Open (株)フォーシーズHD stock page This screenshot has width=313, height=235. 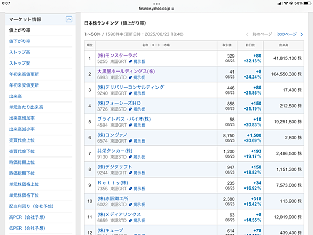coord(119,103)
